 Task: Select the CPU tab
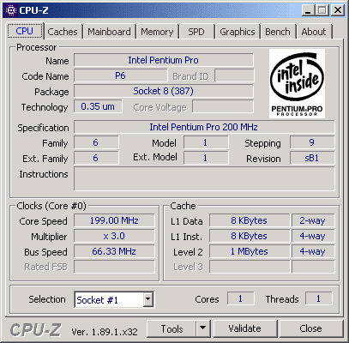(25, 31)
